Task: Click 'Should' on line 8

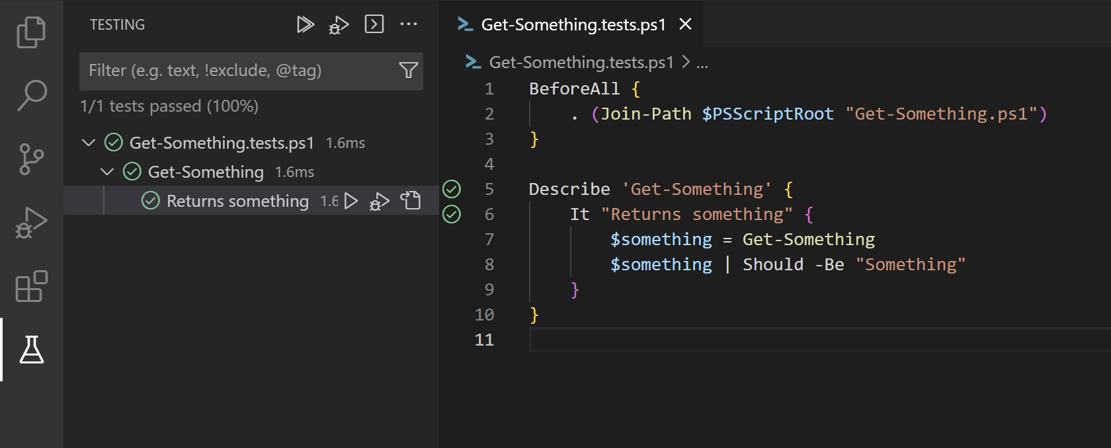Action: pos(773,264)
